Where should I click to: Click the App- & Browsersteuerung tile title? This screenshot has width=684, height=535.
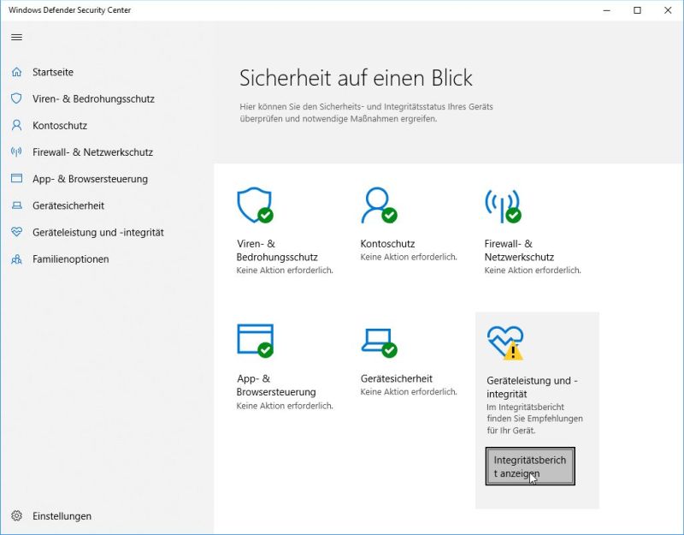point(276,385)
